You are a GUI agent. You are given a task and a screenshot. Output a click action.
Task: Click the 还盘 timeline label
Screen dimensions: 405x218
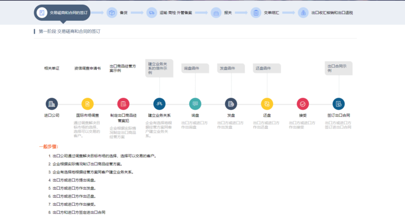267,115
